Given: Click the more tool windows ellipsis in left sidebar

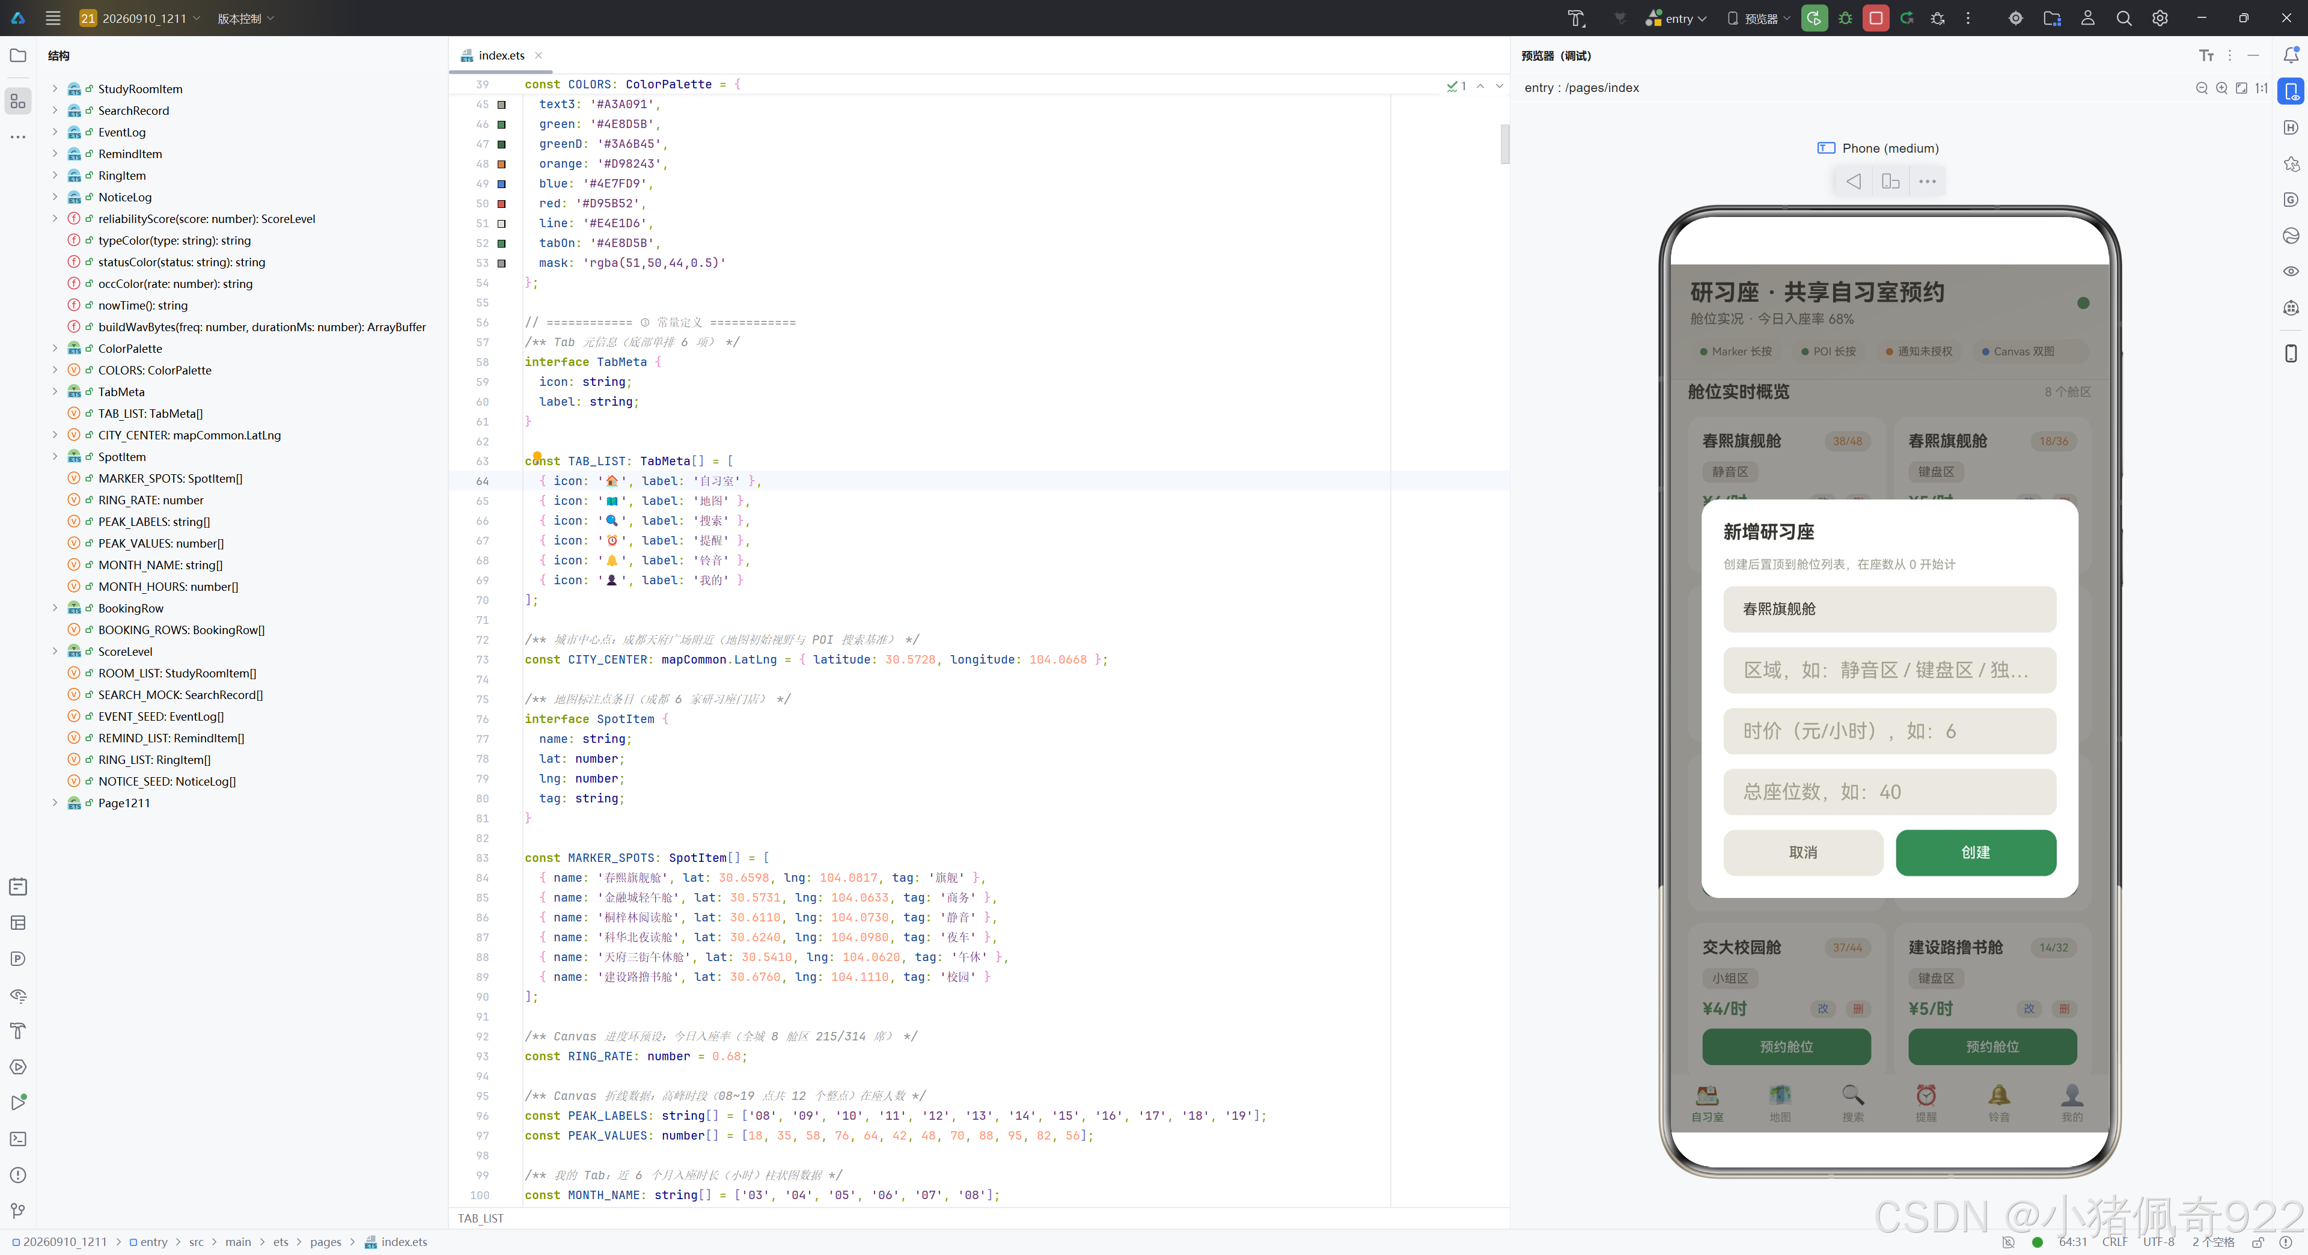Looking at the screenshot, I should (x=18, y=137).
